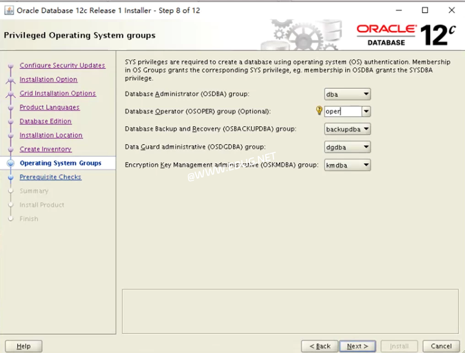
Task: Click the Database Operator (OSOPER) group label
Action: pos(198,112)
